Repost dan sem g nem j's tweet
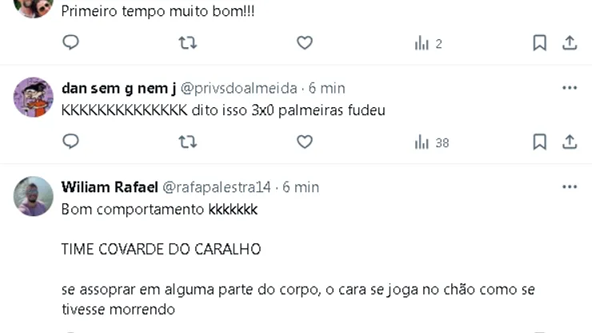This screenshot has width=592, height=333. pos(188,142)
